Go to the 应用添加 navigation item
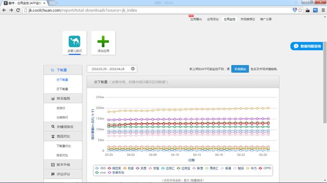The width and height of the screenshot is (327, 183). point(213,19)
